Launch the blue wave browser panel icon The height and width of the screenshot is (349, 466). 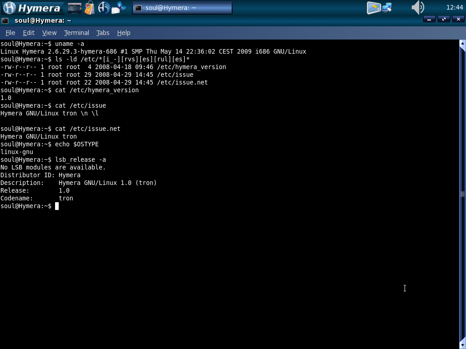pos(103,8)
